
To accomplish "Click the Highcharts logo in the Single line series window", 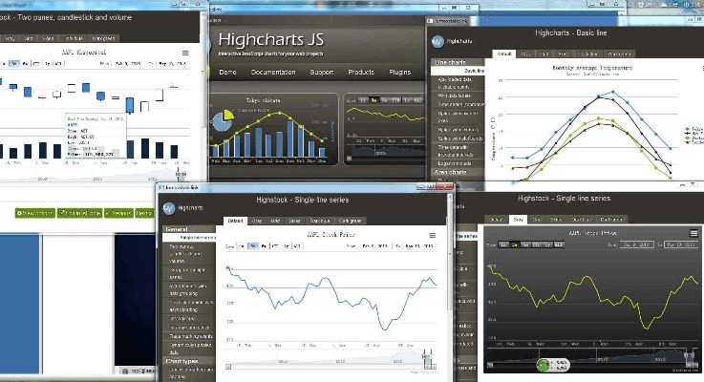I will [x=169, y=207].
